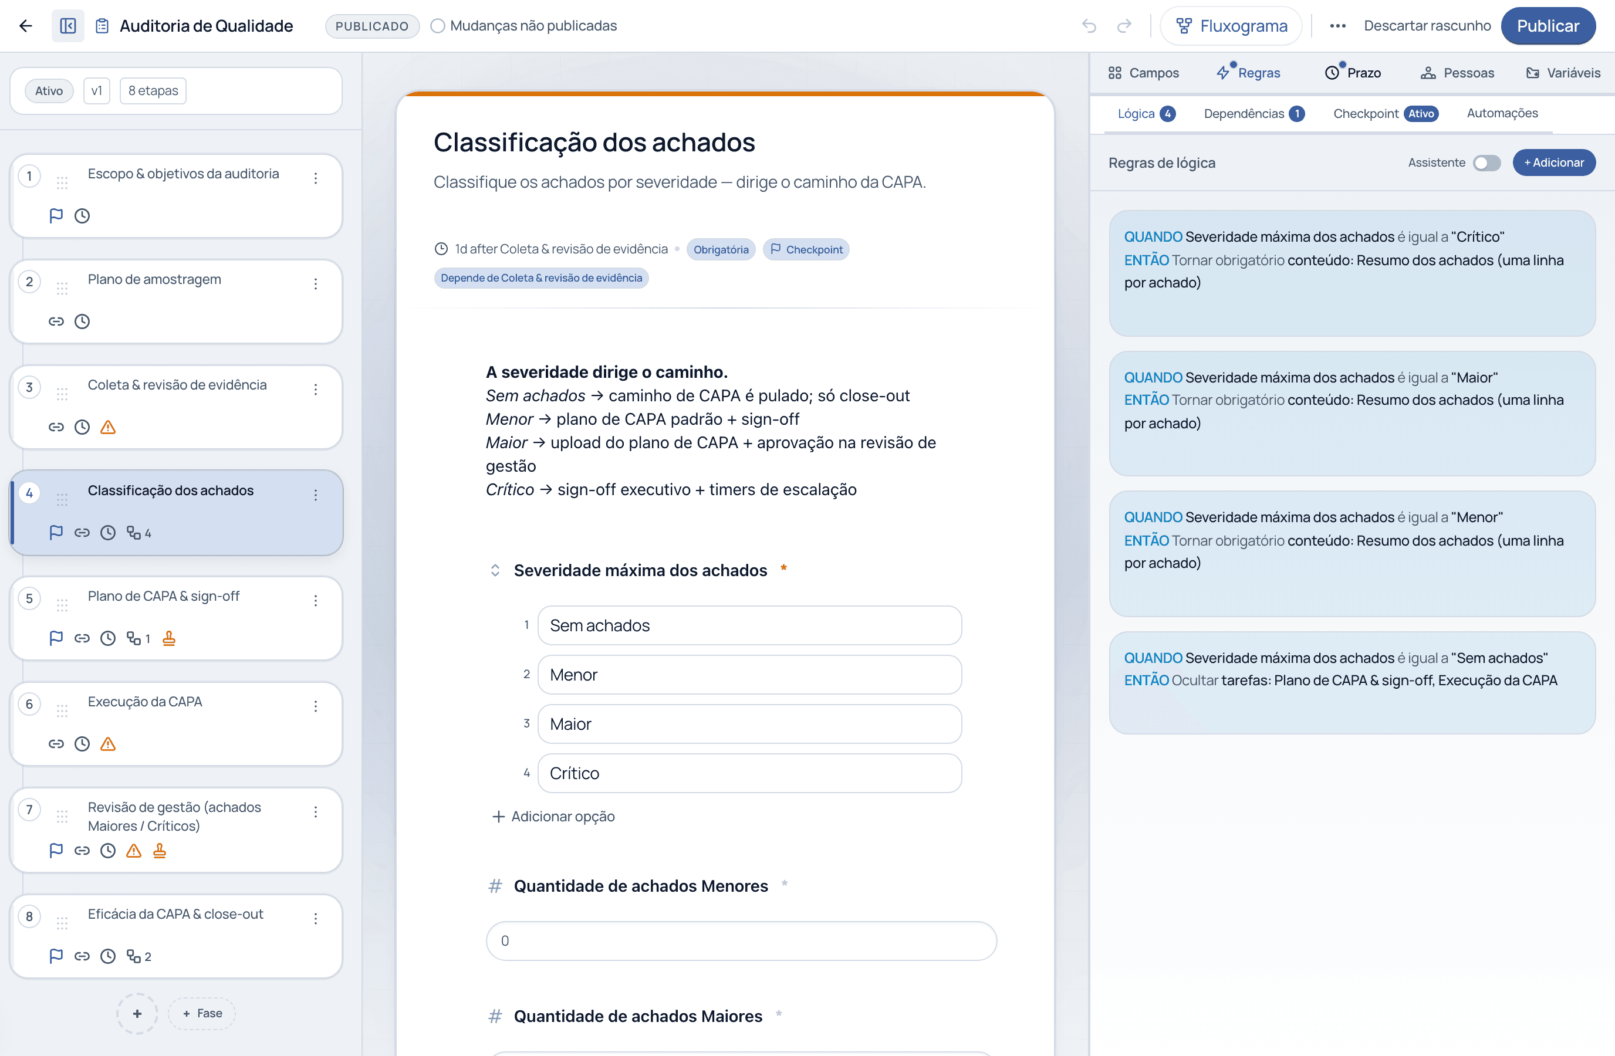Click clock icon on Execução da CAPA step
The height and width of the screenshot is (1056, 1615).
pyautogui.click(x=82, y=744)
